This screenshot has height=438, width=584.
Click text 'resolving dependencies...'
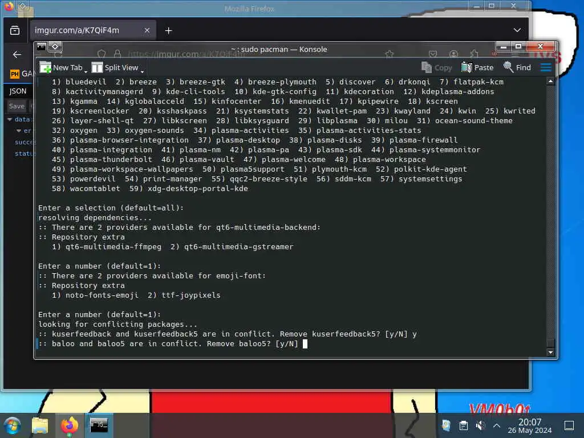click(x=95, y=217)
